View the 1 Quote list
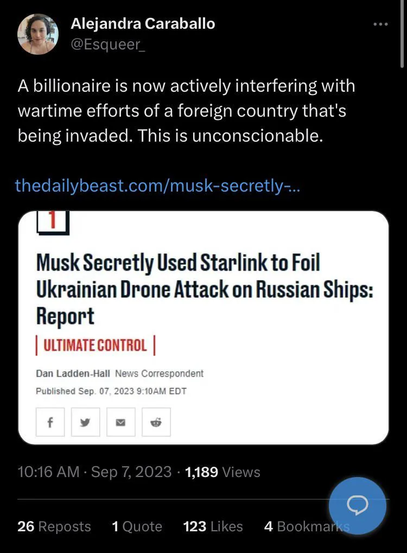This screenshot has width=407, height=553. (x=137, y=526)
